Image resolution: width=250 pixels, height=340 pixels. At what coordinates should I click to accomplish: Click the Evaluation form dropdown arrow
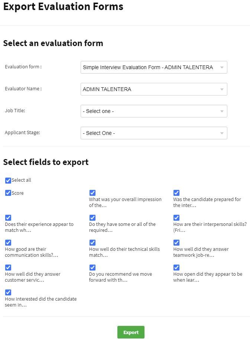pyautogui.click(x=222, y=68)
